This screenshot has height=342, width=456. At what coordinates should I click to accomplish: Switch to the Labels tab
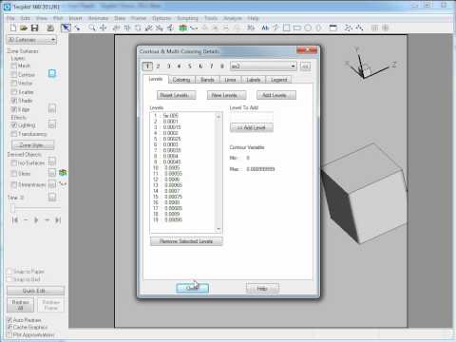(254, 80)
